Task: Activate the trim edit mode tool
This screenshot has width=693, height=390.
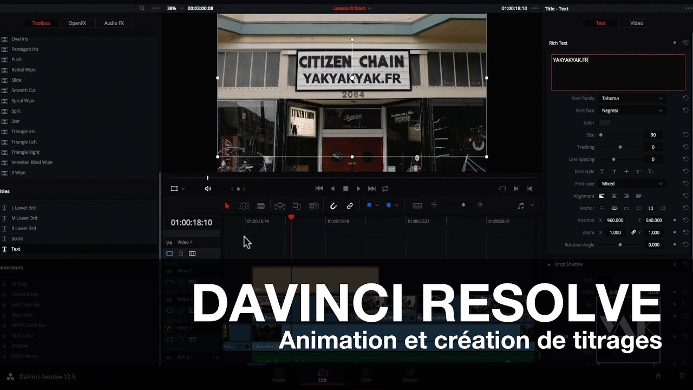Action: [244, 206]
